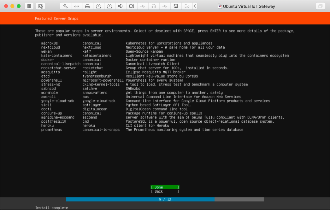
Task: Click the 9 / 12 installation progress bar
Action: pos(165,200)
